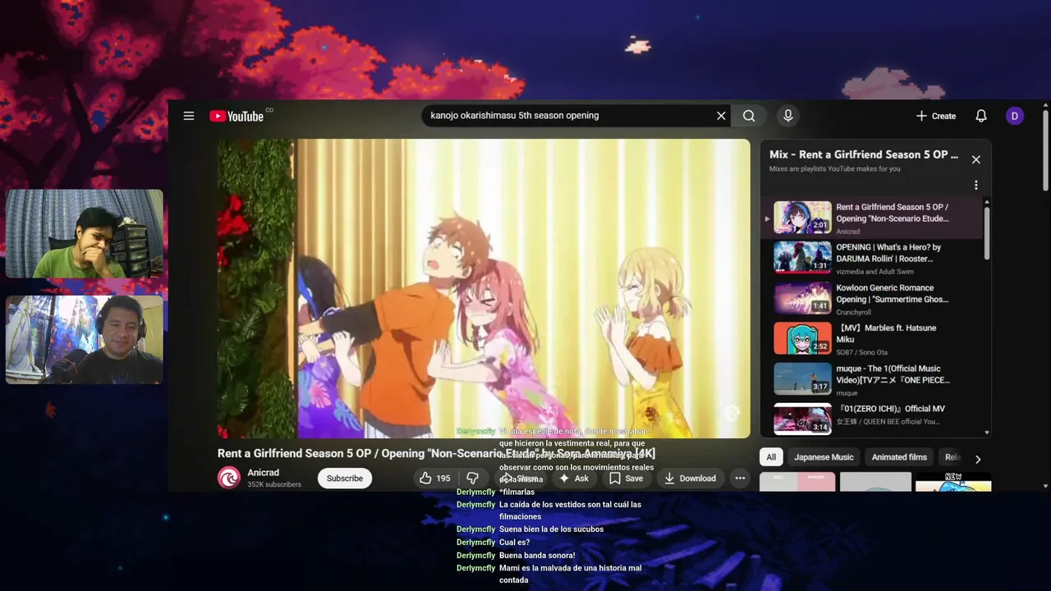Click the top webcam feed with green shirt
Viewport: 1051px width, 591px height.
pos(85,234)
